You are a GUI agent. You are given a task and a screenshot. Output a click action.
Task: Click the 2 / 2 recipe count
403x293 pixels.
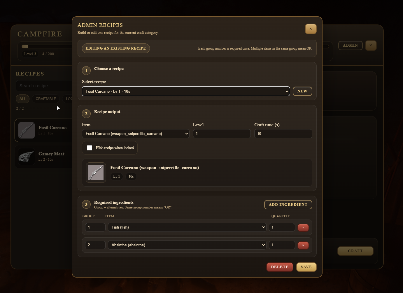pyautogui.click(x=20, y=108)
